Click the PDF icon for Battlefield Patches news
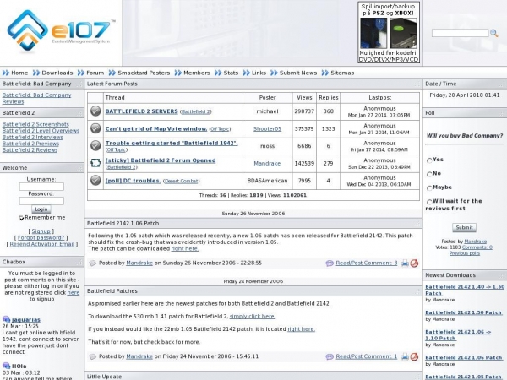Screen dimensions: 507x380 (x=414, y=356)
